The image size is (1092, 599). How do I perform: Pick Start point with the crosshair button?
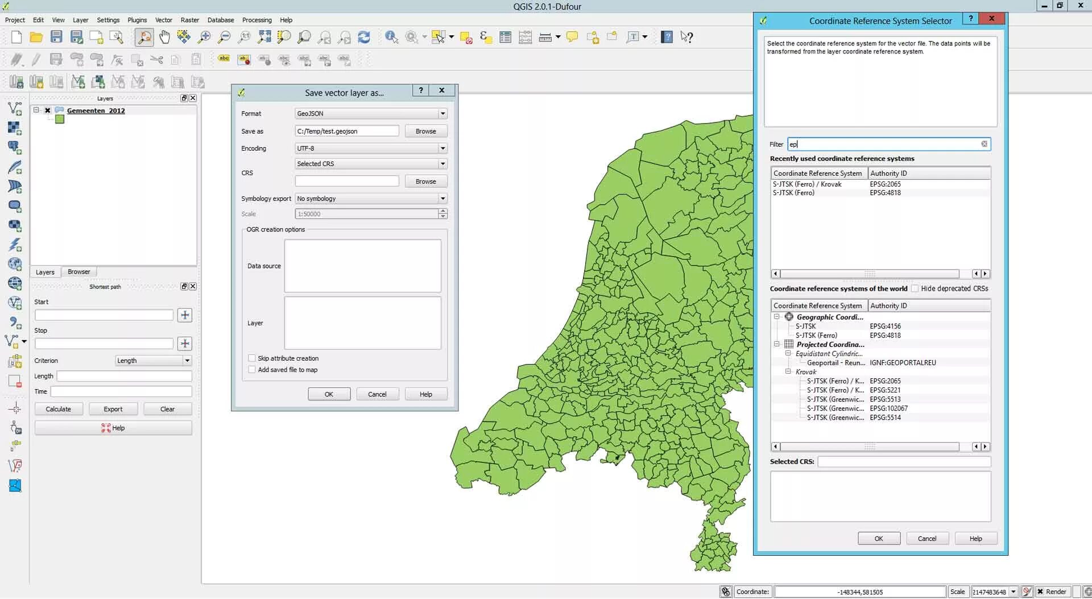[x=184, y=315]
